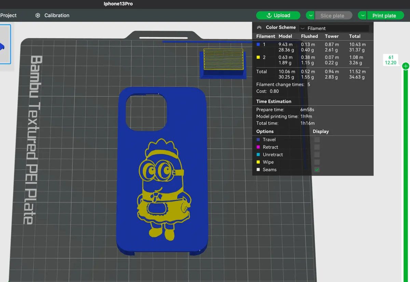410x282 pixels.
Task: Click the Cost value 0.80
Action: [x=274, y=91]
